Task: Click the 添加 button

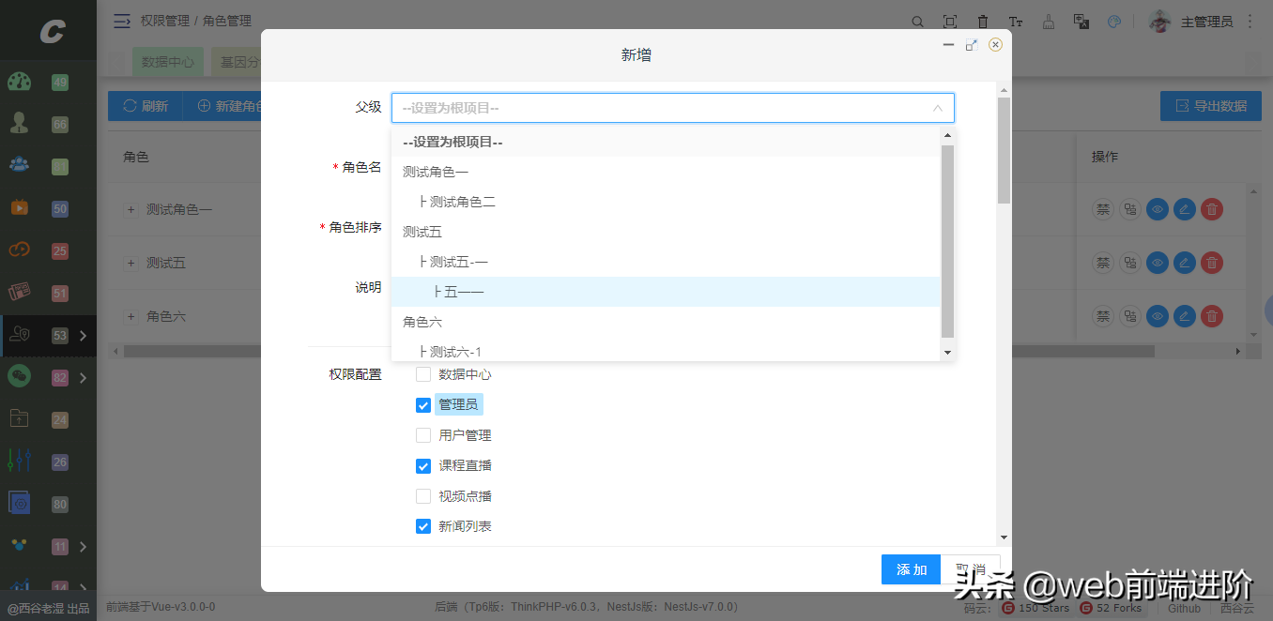Action: click(x=911, y=569)
